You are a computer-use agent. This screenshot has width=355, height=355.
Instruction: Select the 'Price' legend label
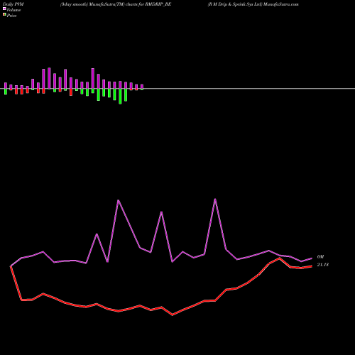coord(11,16)
